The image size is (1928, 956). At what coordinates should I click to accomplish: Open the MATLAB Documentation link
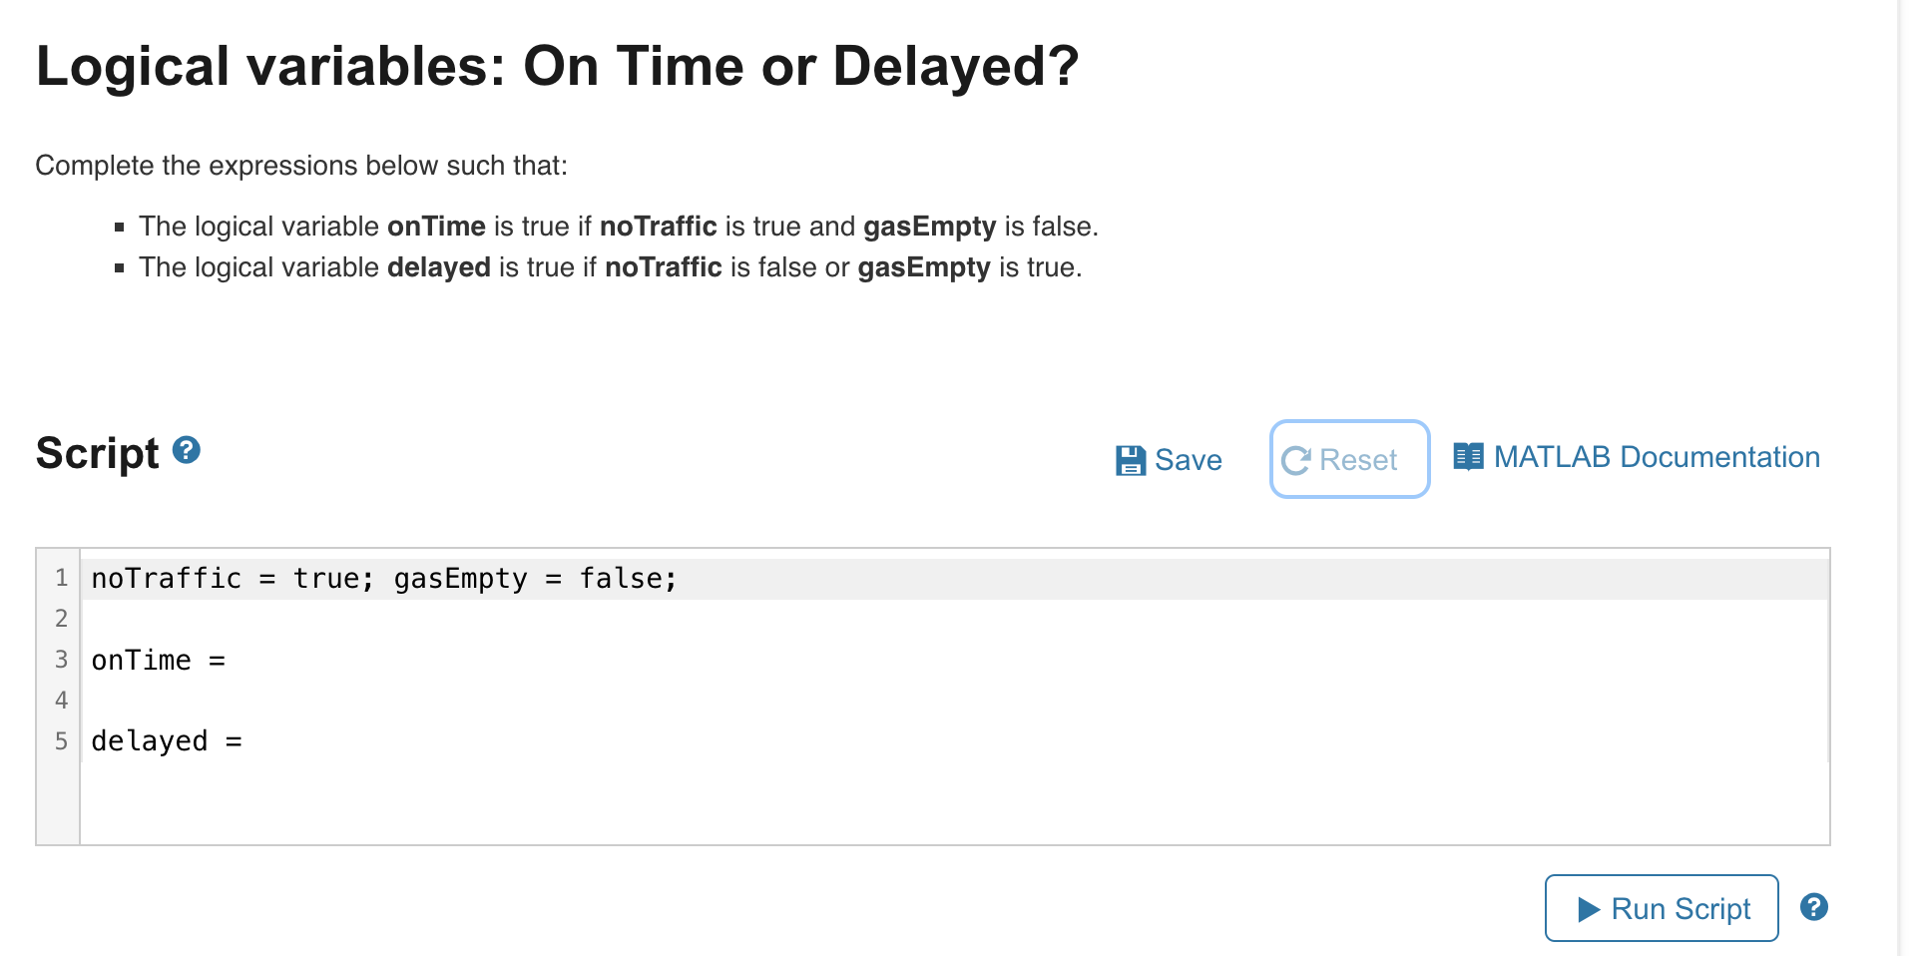coord(1657,456)
